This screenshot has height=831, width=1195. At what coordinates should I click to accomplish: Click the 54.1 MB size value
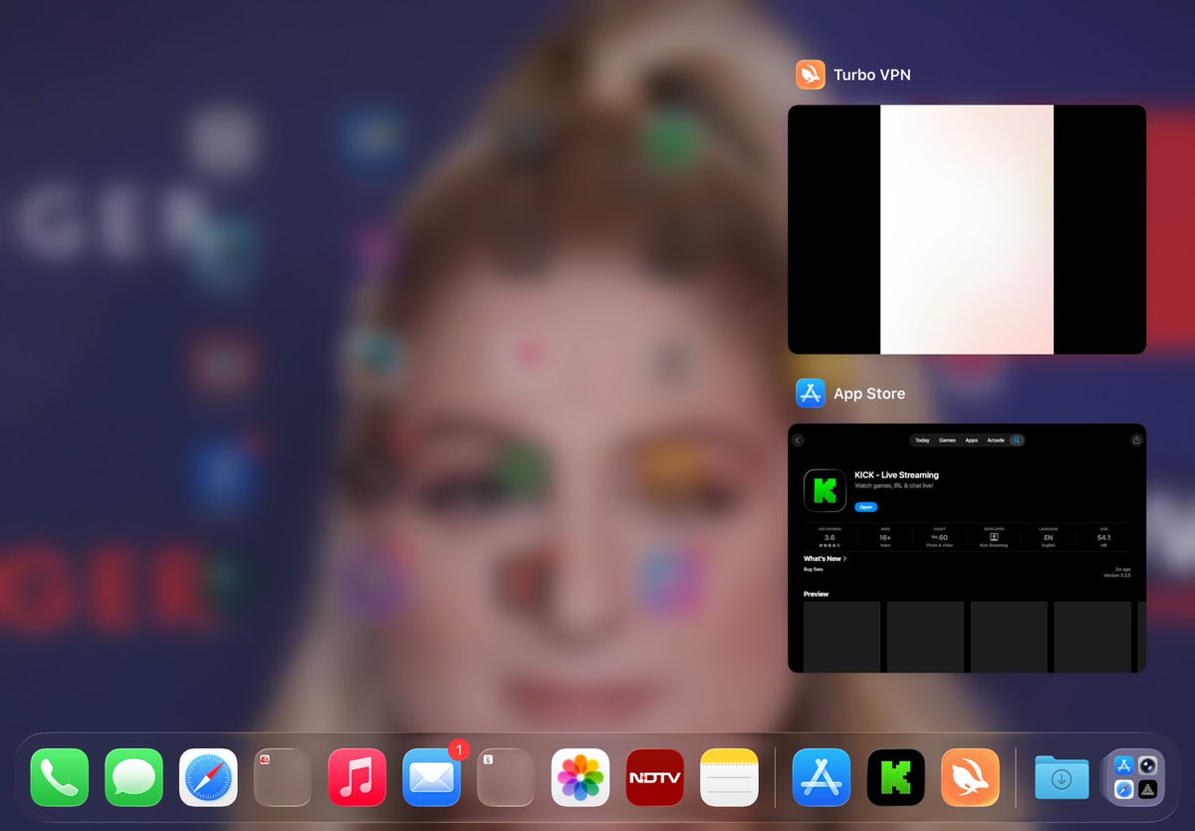click(1103, 539)
